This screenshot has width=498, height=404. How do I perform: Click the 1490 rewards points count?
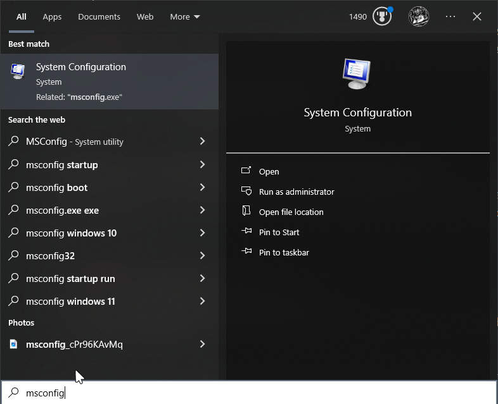[x=357, y=17]
